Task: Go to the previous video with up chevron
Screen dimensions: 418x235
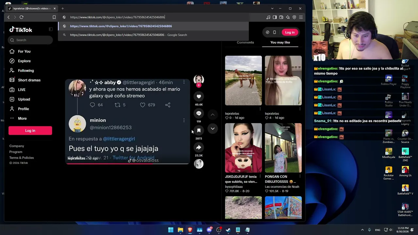Action: click(213, 115)
